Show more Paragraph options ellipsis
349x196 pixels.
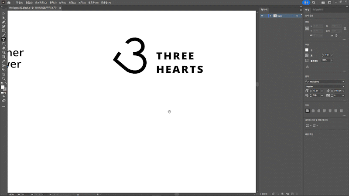click(x=344, y=115)
